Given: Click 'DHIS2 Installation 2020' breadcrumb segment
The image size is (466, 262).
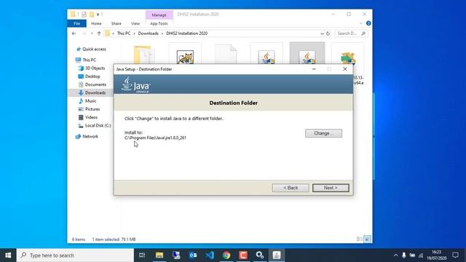Looking at the screenshot, I should tap(186, 33).
